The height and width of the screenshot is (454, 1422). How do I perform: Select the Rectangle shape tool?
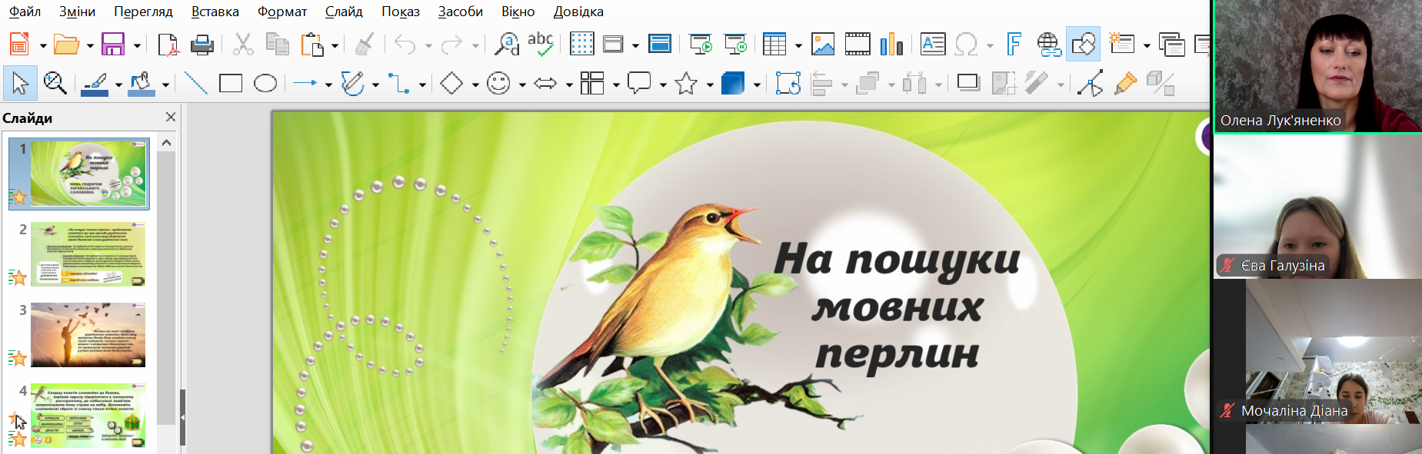pos(231,83)
